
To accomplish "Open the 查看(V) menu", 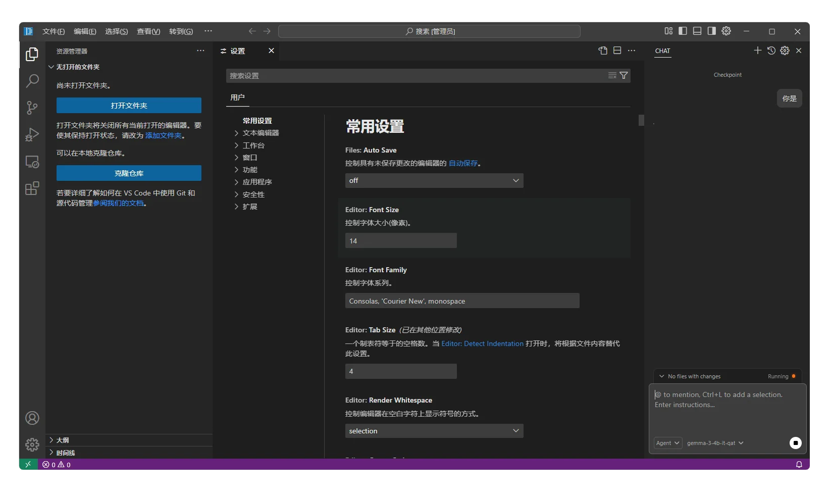I will coord(148,31).
